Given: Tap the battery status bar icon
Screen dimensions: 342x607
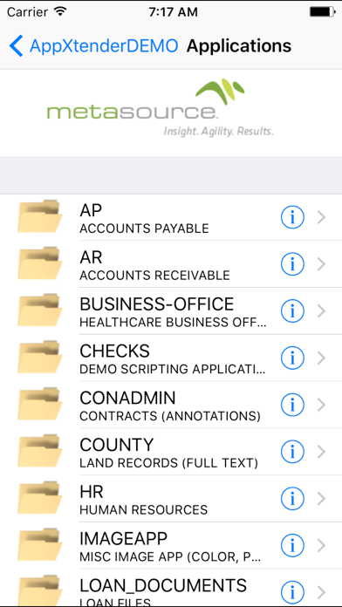Looking at the screenshot, I should coord(322,11).
